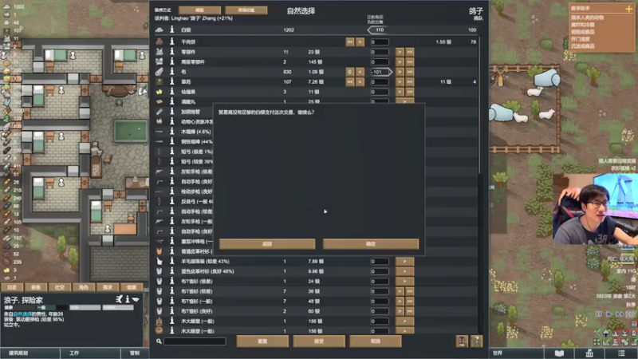Open the 需求 tab of colonist panel
This screenshot has width=638, height=359.
point(108,287)
